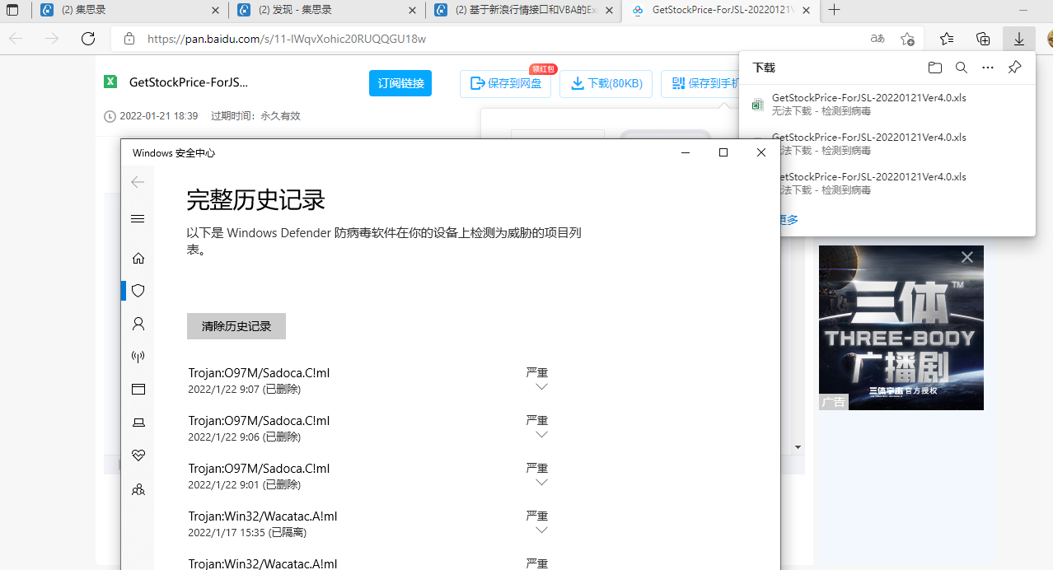Image resolution: width=1053 pixels, height=570 pixels.
Task: Open downloads folder icon in download panel
Action: pos(934,68)
